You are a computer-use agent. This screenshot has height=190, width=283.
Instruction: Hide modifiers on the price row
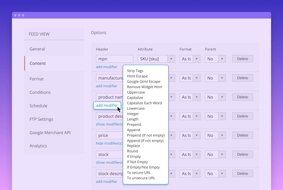click(109, 143)
